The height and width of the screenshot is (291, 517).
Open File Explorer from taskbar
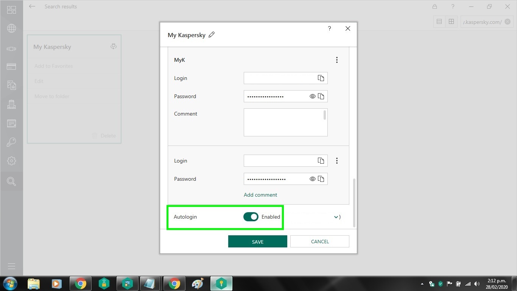[x=33, y=283]
